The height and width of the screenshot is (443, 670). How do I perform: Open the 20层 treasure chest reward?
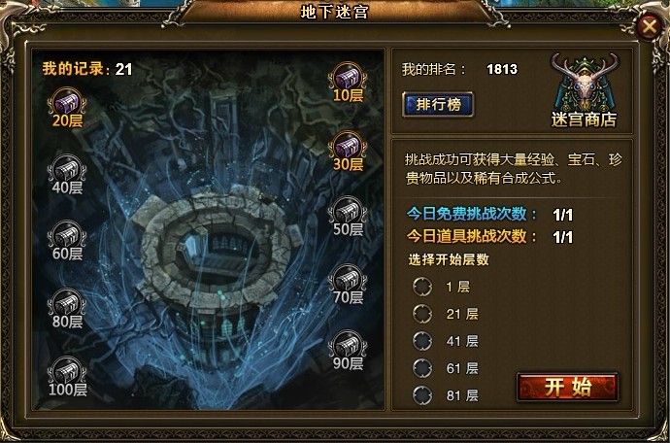(67, 102)
